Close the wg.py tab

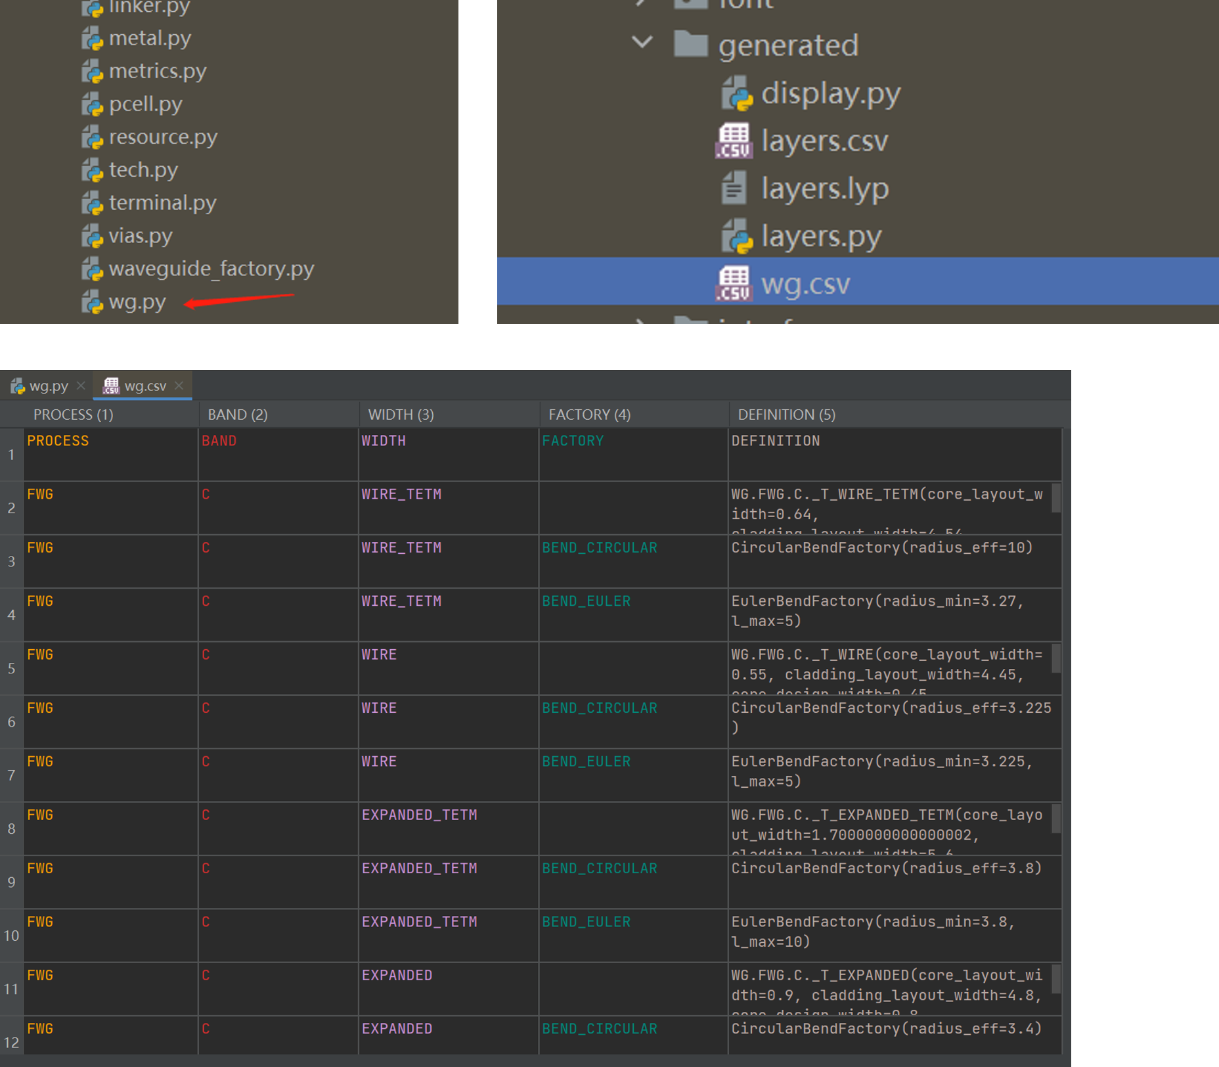click(81, 386)
